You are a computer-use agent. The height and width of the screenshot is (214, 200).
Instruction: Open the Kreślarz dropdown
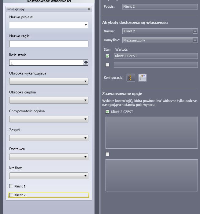(x=49, y=176)
